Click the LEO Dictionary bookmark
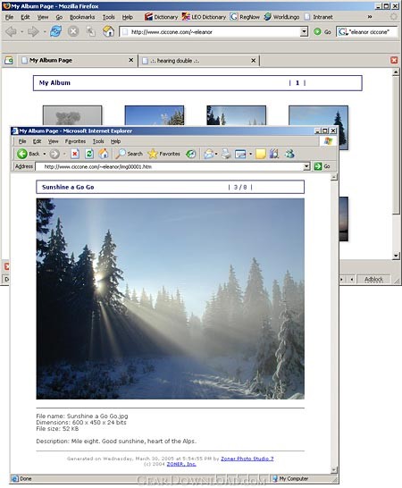402x488 pixels. pos(204,17)
